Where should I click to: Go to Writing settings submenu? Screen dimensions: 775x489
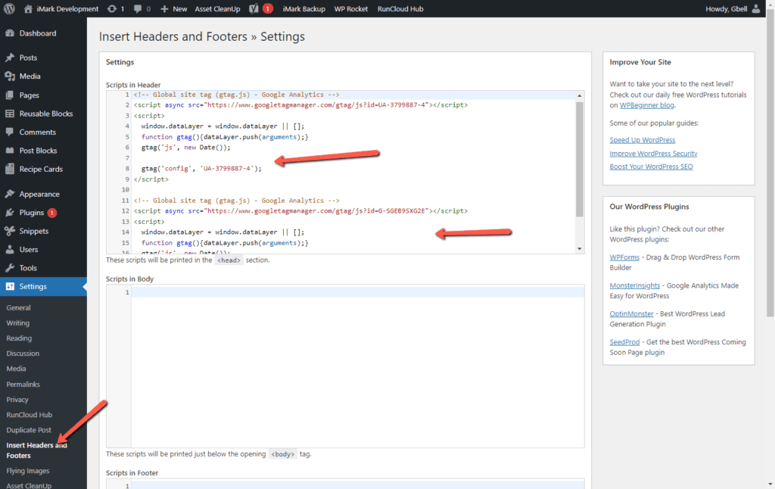18,323
